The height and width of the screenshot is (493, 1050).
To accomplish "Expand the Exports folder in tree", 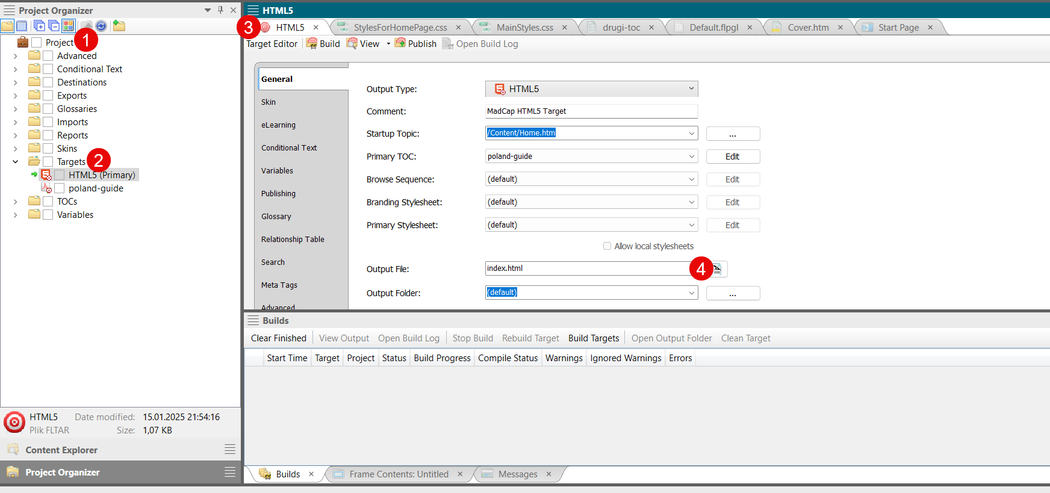I will (15, 96).
